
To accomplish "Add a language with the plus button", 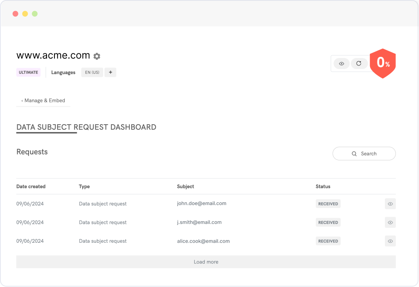I will (x=110, y=73).
